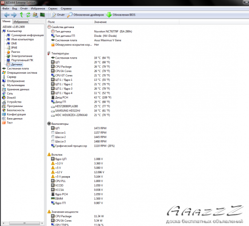Click Значения мощности section warning icon
Screen dimensions: 249x226
(49, 212)
